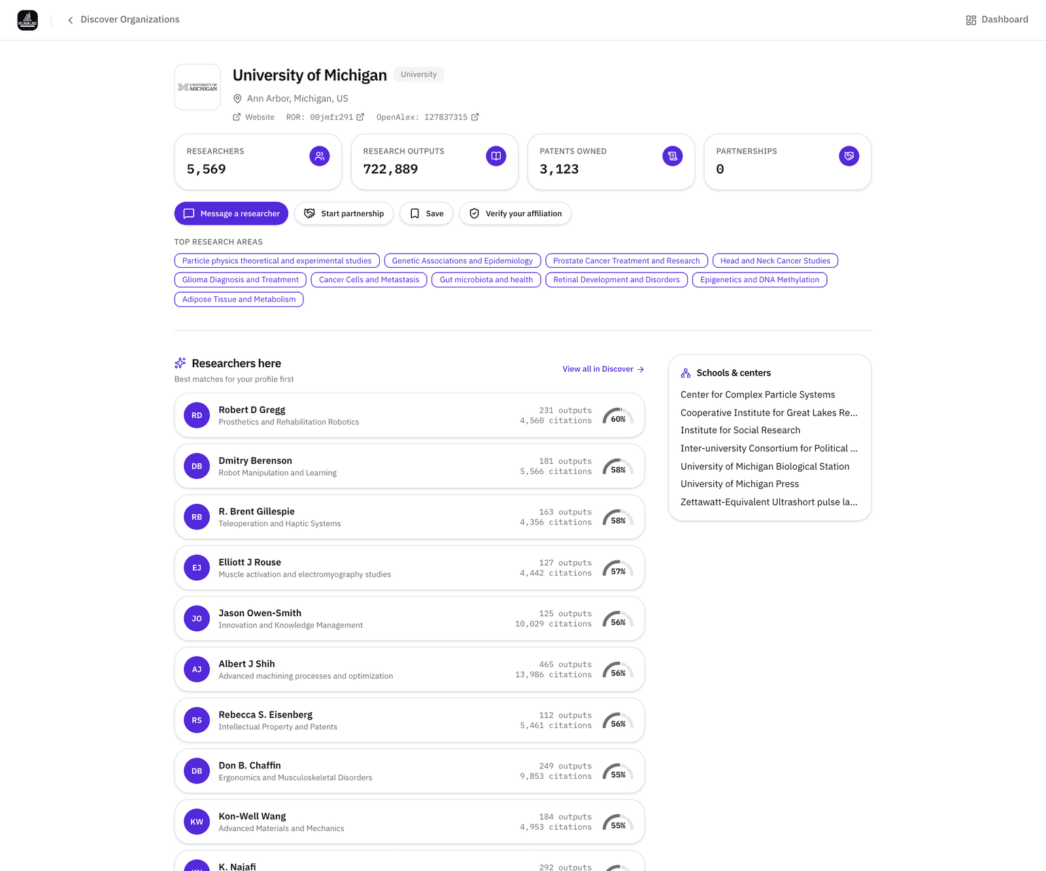The image size is (1046, 871).
Task: Click Jason Owen-Smith's JO avatar
Action: point(197,619)
